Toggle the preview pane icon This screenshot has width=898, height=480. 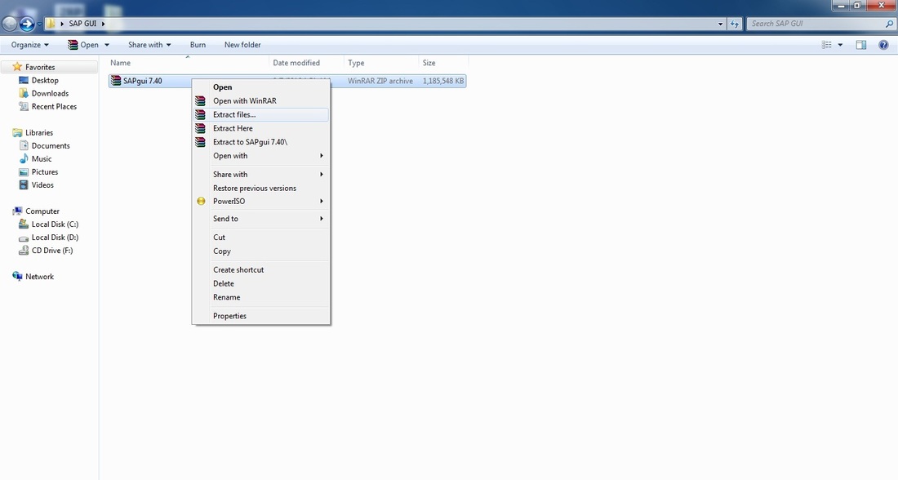(x=860, y=45)
